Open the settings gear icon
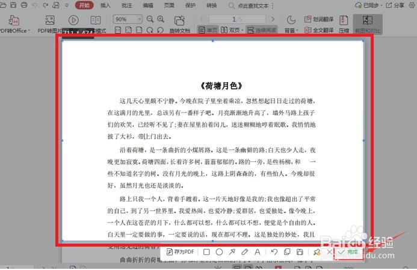This screenshot has height=270, width=417. point(412,5)
